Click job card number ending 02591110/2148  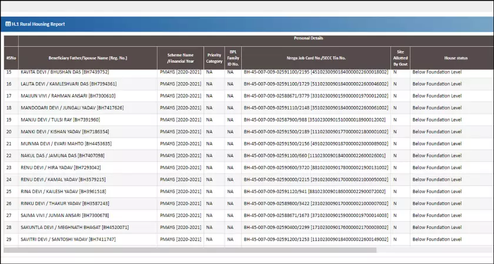coord(316,108)
